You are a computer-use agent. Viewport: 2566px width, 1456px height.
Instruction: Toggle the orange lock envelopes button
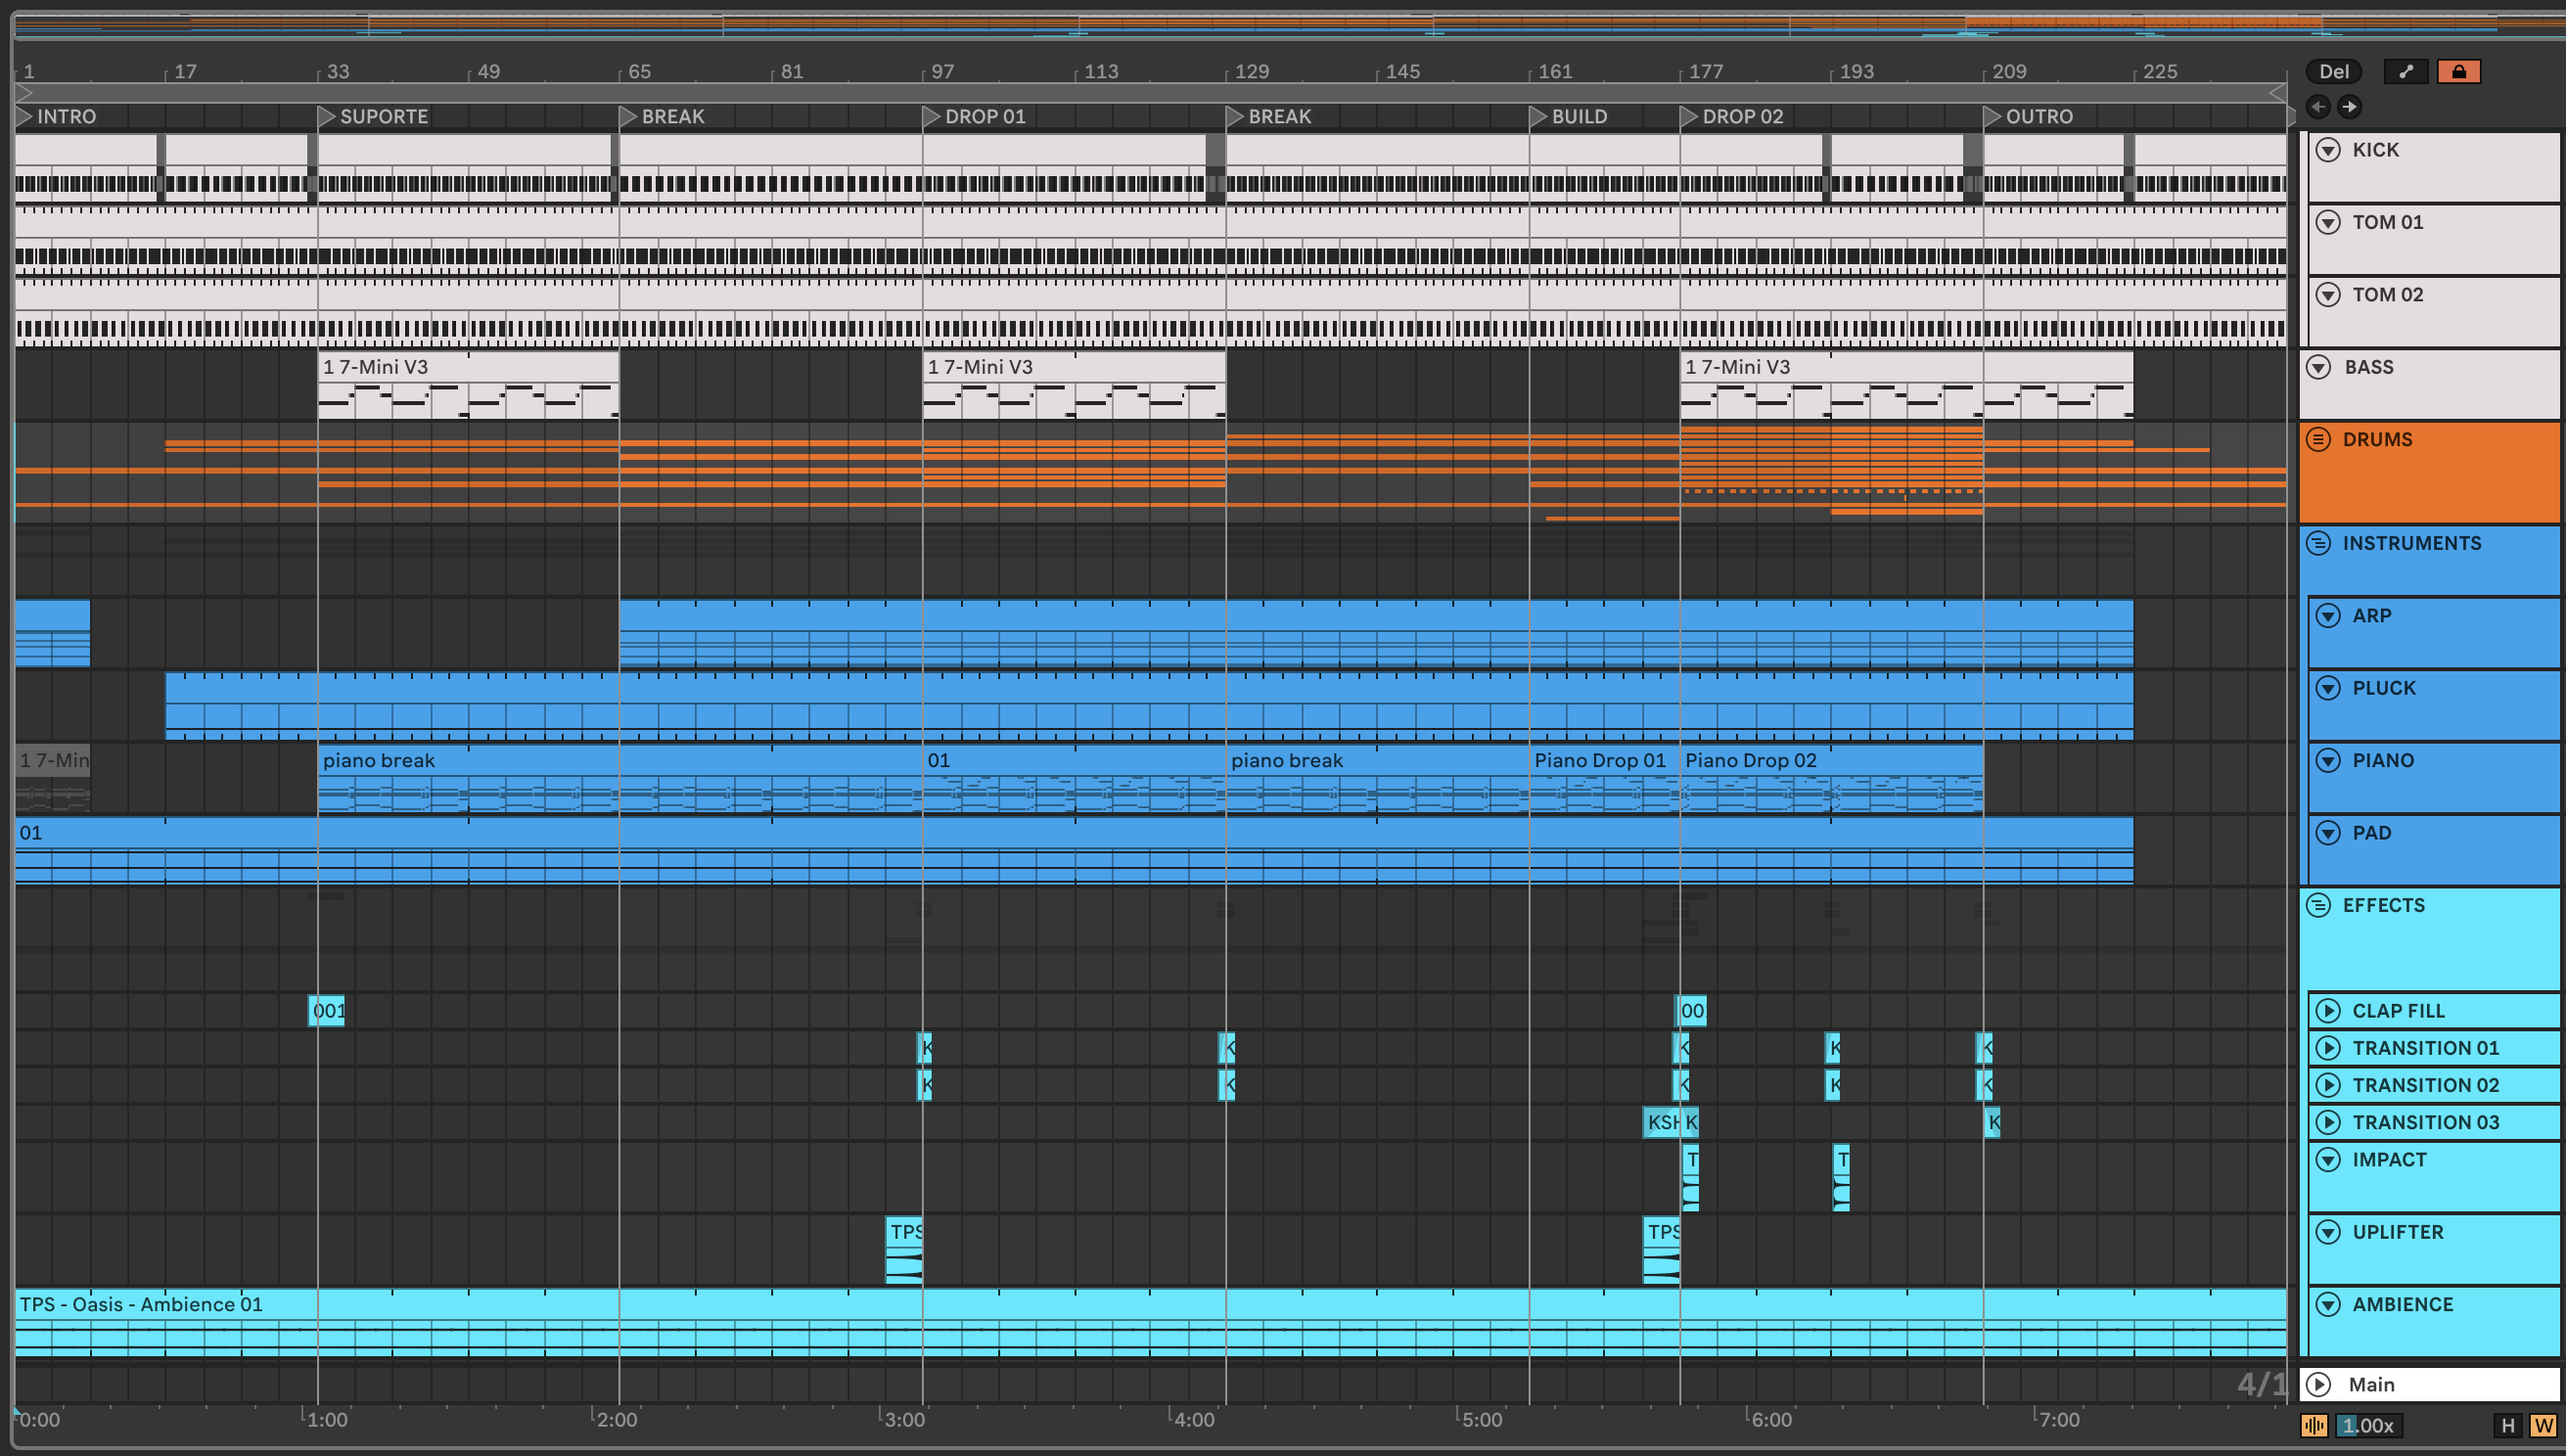point(2458,71)
